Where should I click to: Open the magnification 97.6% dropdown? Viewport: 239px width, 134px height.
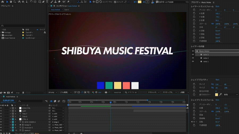pyautogui.click(x=53, y=92)
